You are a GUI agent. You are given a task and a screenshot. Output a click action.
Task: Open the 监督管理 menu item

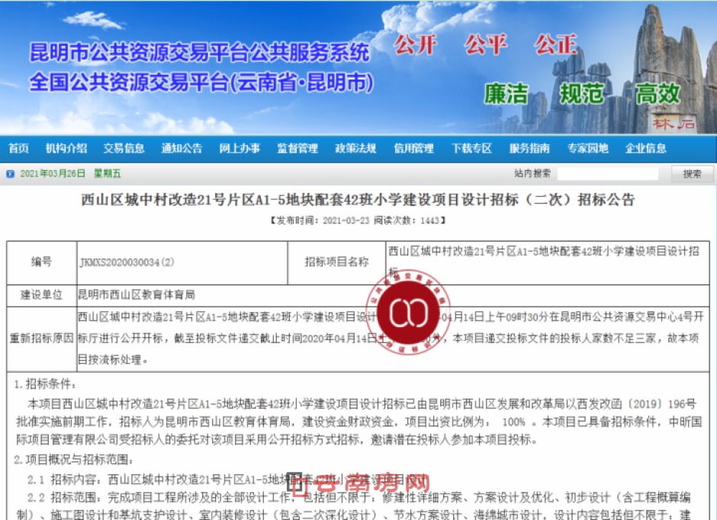tap(297, 149)
